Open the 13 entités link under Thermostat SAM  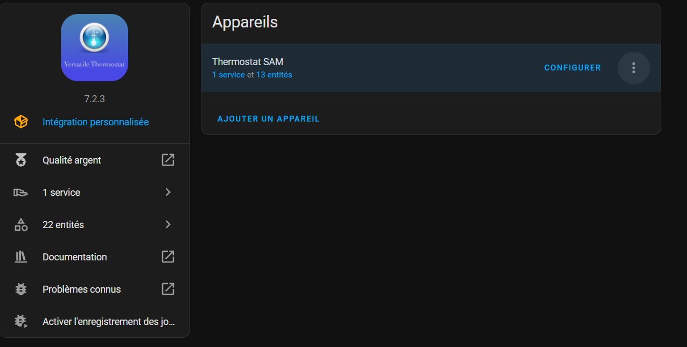tap(274, 75)
